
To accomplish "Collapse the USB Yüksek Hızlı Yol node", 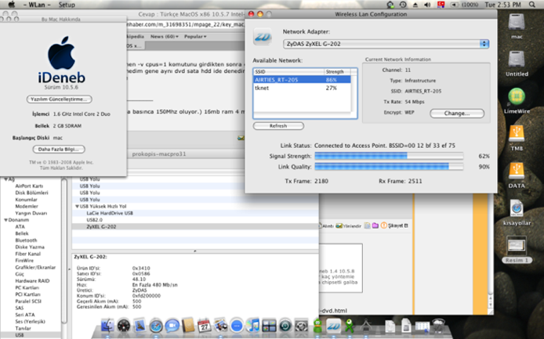I will tap(77, 206).
